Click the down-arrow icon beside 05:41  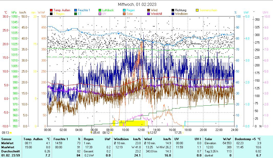pos(91,132)
